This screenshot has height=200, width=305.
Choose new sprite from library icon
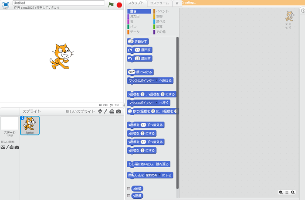point(100,111)
